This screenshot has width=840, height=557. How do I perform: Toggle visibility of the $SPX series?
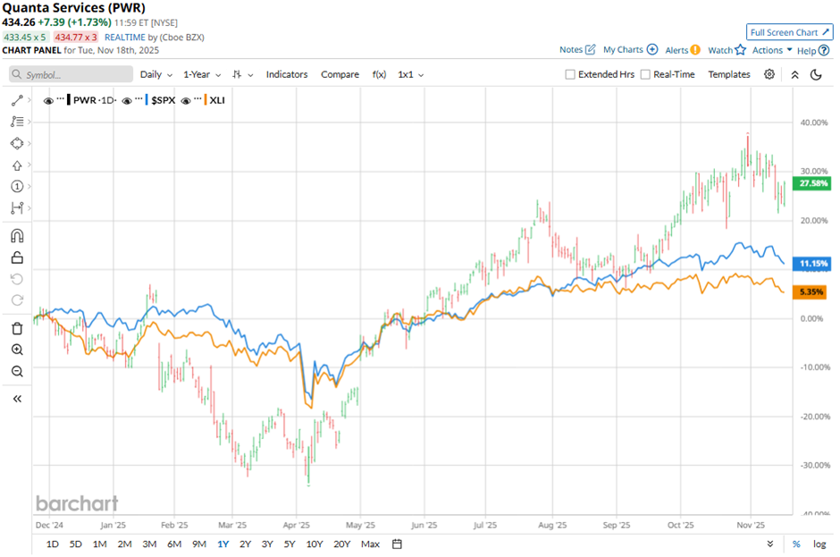pos(127,101)
